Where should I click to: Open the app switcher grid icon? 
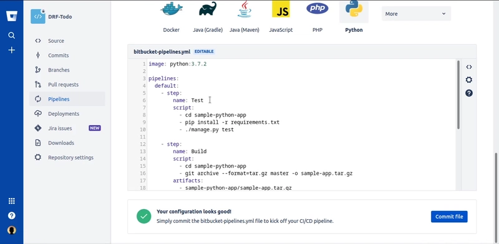point(11,201)
